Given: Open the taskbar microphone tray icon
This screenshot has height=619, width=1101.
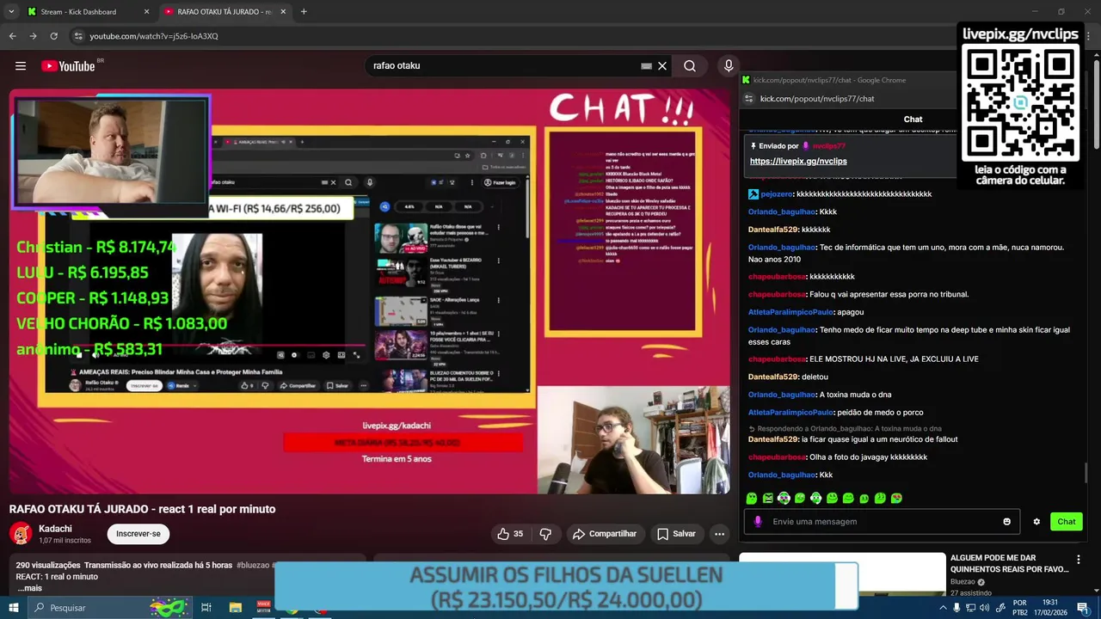Looking at the screenshot, I should [956, 608].
